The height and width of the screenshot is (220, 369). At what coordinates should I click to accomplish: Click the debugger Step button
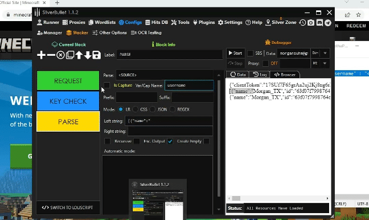pos(235,63)
